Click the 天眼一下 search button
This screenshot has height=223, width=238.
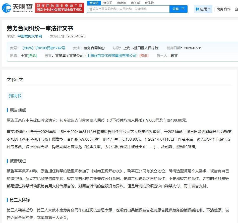178,9
